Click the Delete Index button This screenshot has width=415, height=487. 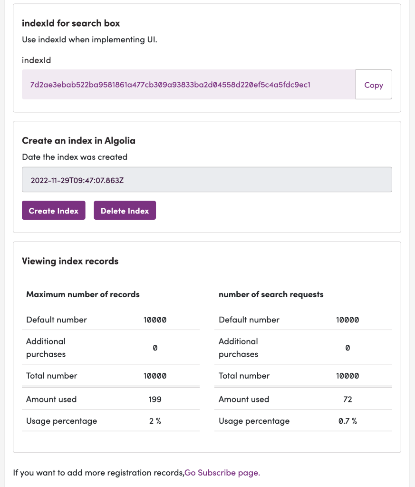coord(125,210)
